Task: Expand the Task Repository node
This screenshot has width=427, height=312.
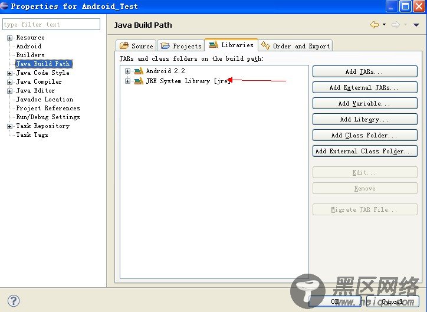Action: pyautogui.click(x=9, y=126)
